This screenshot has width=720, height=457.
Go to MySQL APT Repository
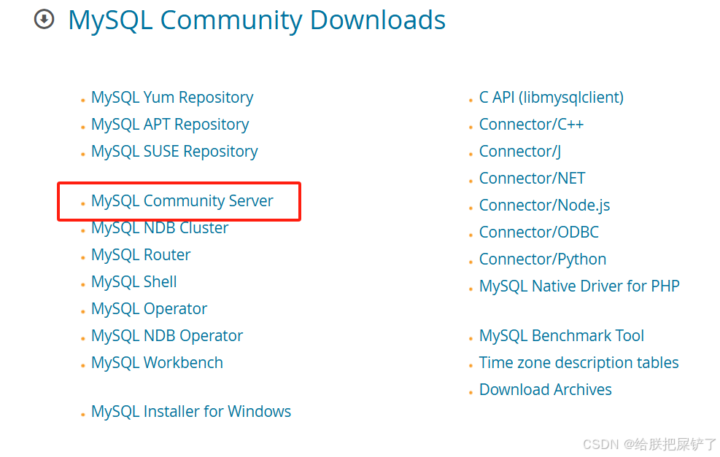pyautogui.click(x=170, y=125)
